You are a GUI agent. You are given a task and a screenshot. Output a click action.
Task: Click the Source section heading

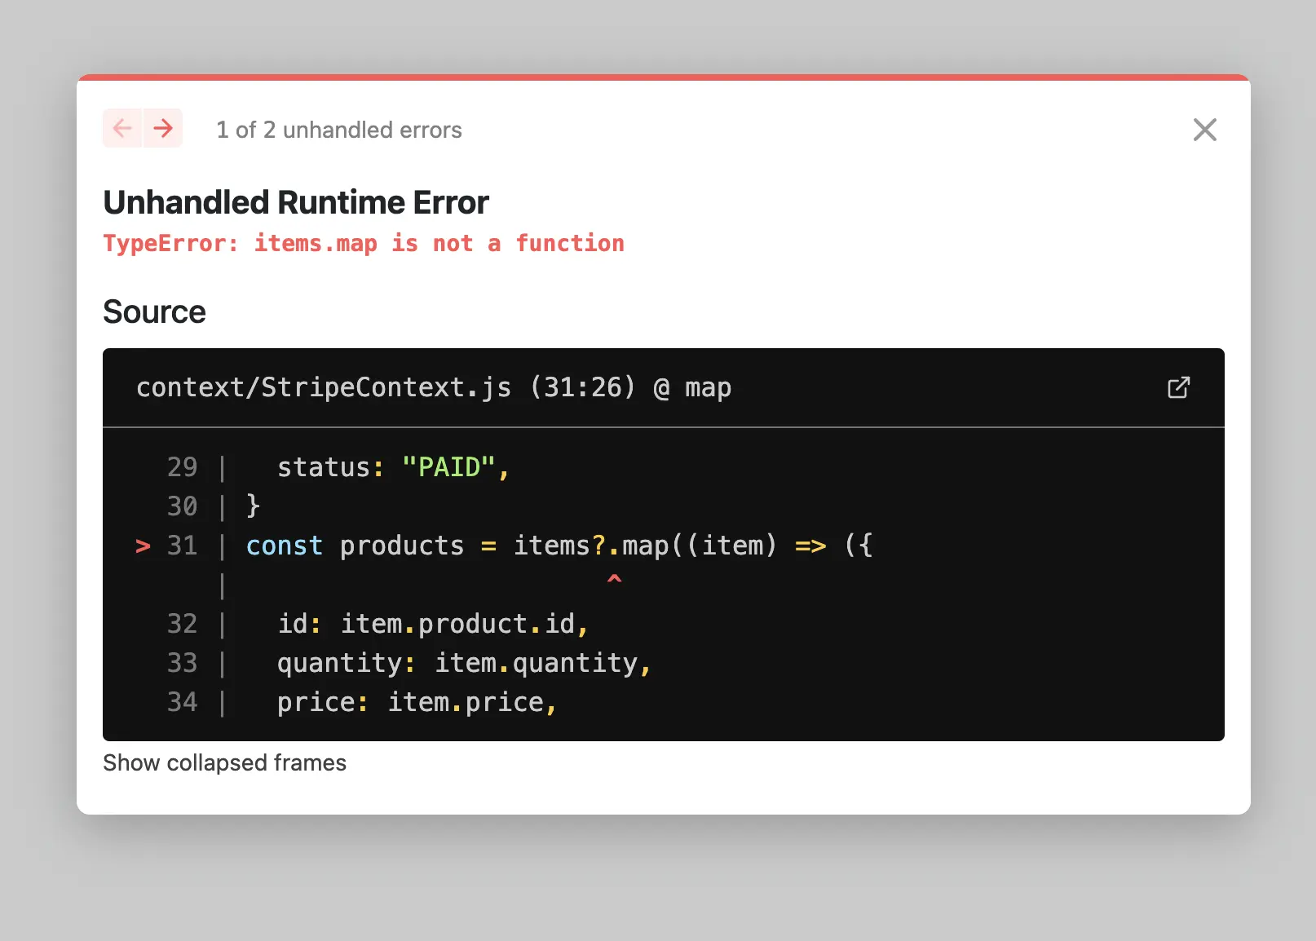[x=154, y=311]
